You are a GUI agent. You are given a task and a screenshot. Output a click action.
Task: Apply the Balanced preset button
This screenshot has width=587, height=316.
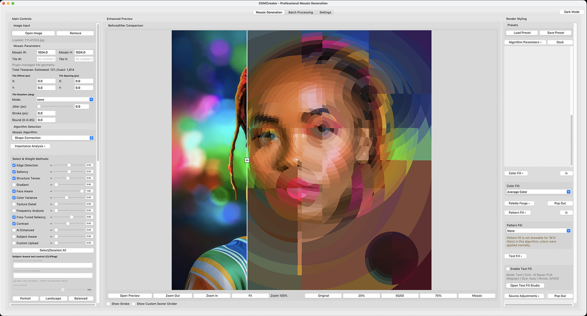pyautogui.click(x=81, y=298)
